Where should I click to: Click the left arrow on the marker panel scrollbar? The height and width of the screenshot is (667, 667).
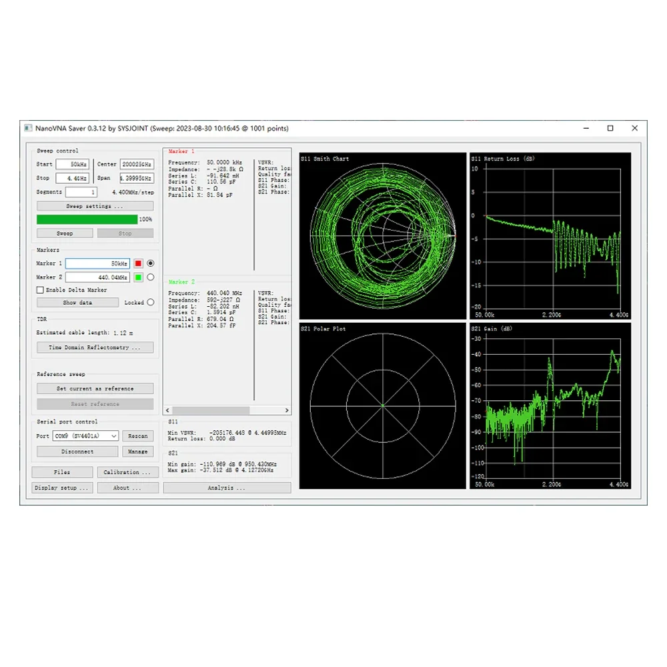click(167, 410)
